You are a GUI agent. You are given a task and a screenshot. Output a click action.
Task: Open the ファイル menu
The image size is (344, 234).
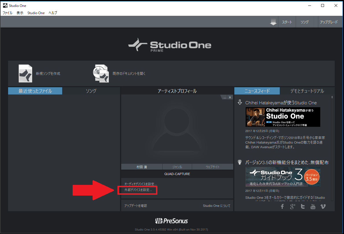click(7, 13)
